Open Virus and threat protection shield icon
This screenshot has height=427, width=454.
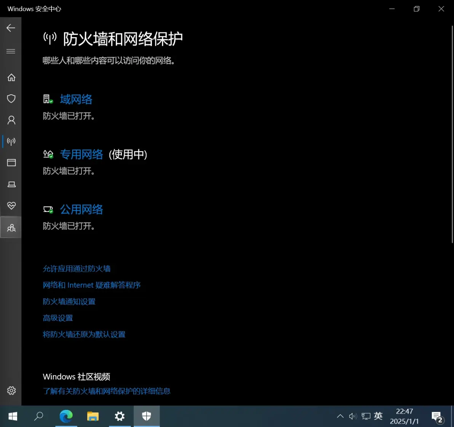11,99
